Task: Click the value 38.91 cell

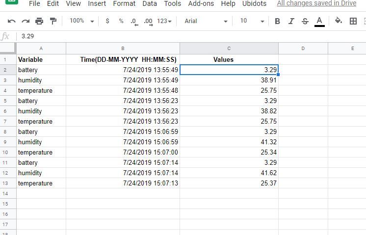Action: click(x=229, y=80)
